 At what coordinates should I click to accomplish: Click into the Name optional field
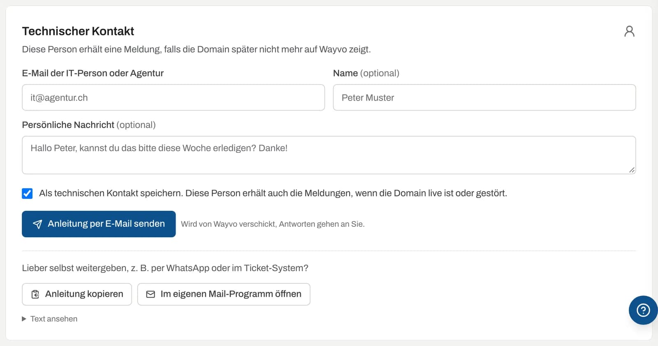(484, 97)
